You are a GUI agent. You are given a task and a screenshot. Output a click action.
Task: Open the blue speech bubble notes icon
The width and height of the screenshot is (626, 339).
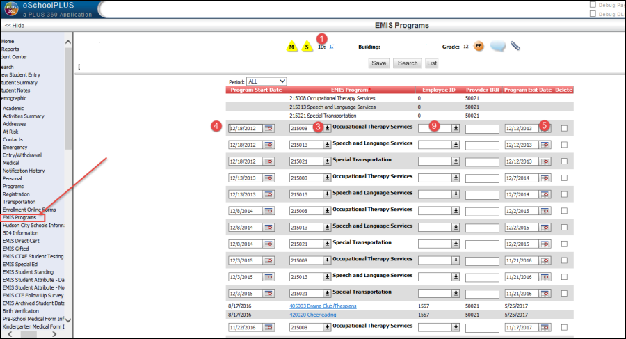[497, 47]
